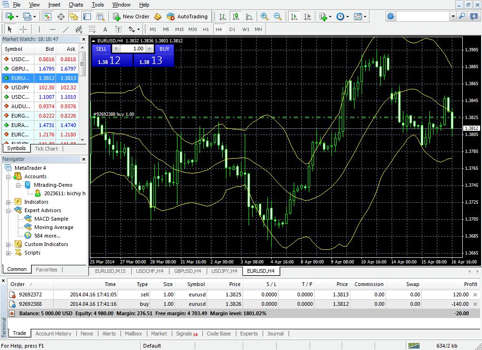
Task: Select the Fibonacci Retracement tool
Action: click(x=92, y=29)
